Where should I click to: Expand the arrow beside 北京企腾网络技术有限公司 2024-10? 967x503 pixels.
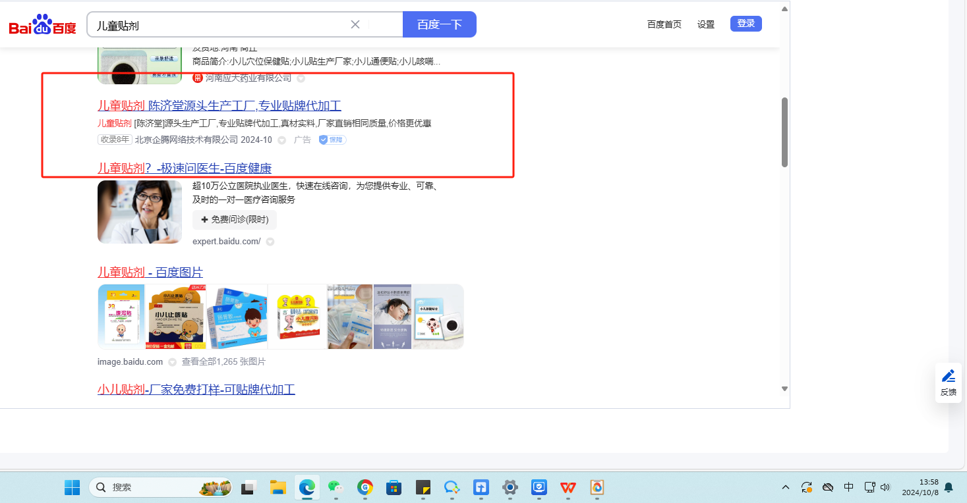coord(281,140)
